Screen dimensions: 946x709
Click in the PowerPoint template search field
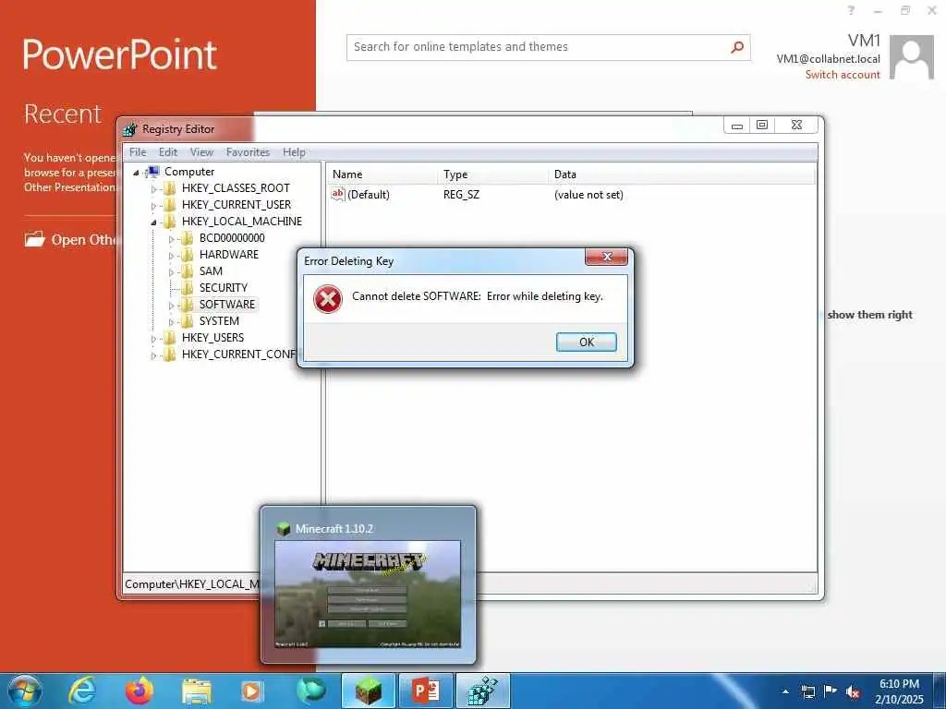537,47
